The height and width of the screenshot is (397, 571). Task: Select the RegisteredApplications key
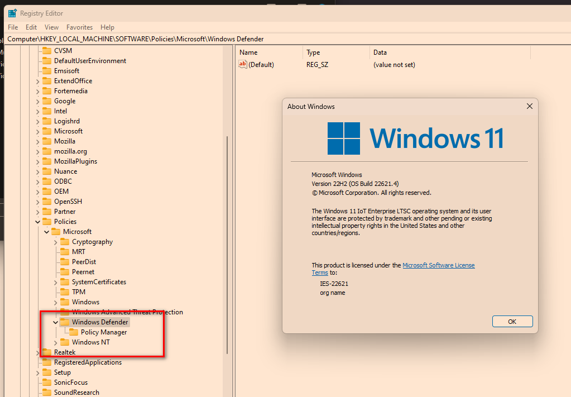pos(88,362)
